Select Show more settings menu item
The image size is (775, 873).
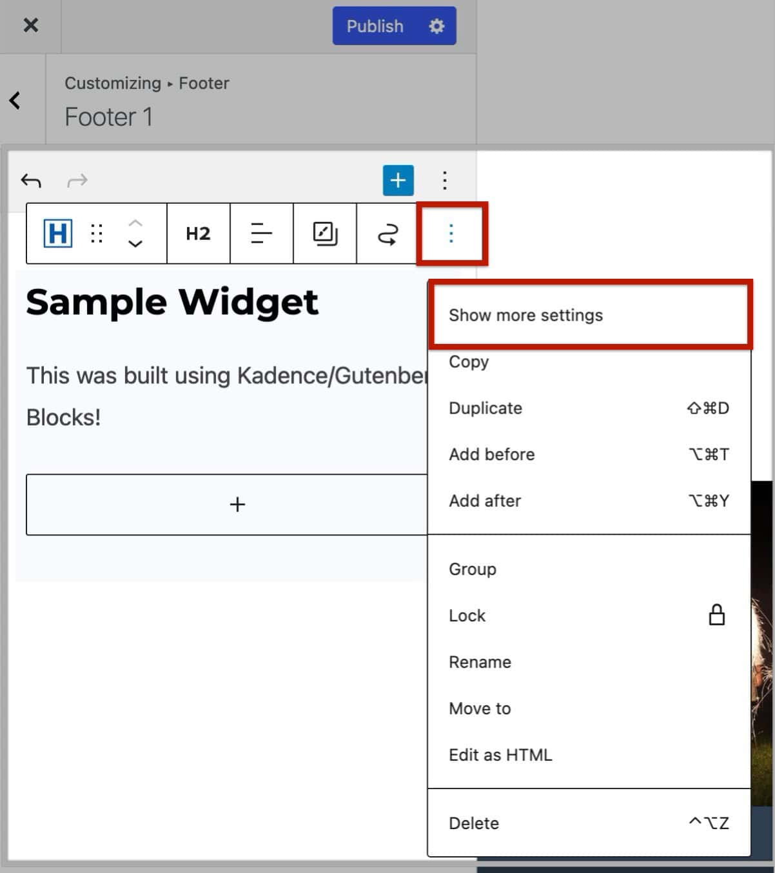525,316
